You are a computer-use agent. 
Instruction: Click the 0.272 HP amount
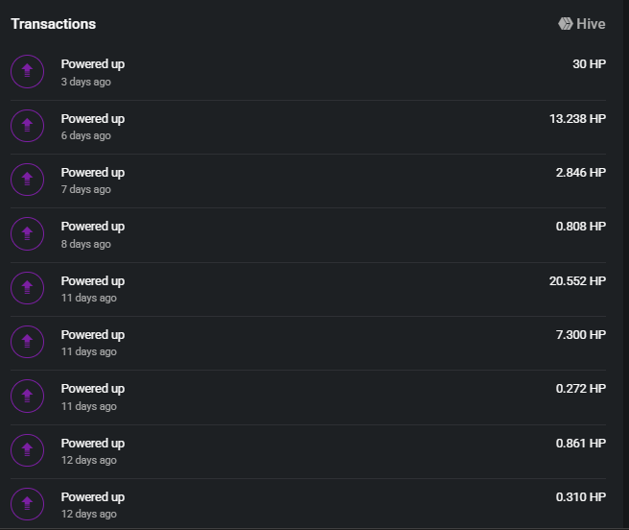[580, 389]
